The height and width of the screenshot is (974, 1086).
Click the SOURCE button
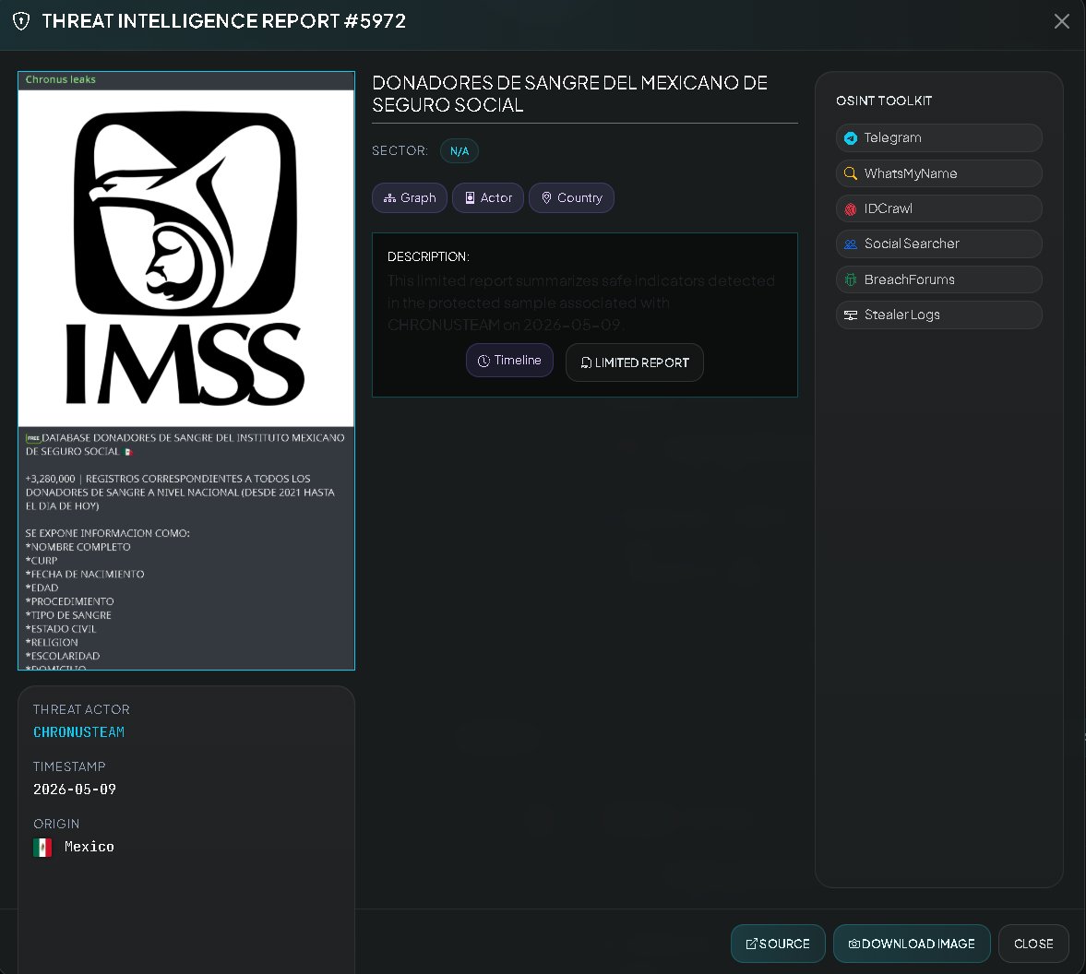(x=778, y=944)
